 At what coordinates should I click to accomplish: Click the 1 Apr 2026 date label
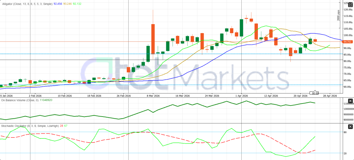click(x=242, y=96)
